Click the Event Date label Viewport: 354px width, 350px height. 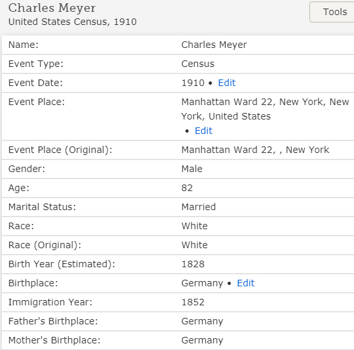point(35,83)
